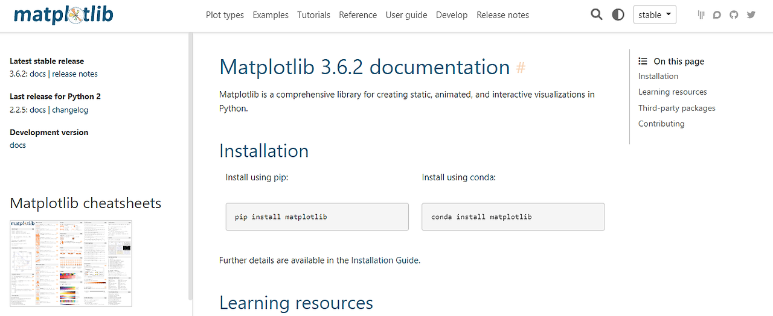Open the changelog link for 2.2.5
Screen dimensions: 773x316
click(70, 110)
